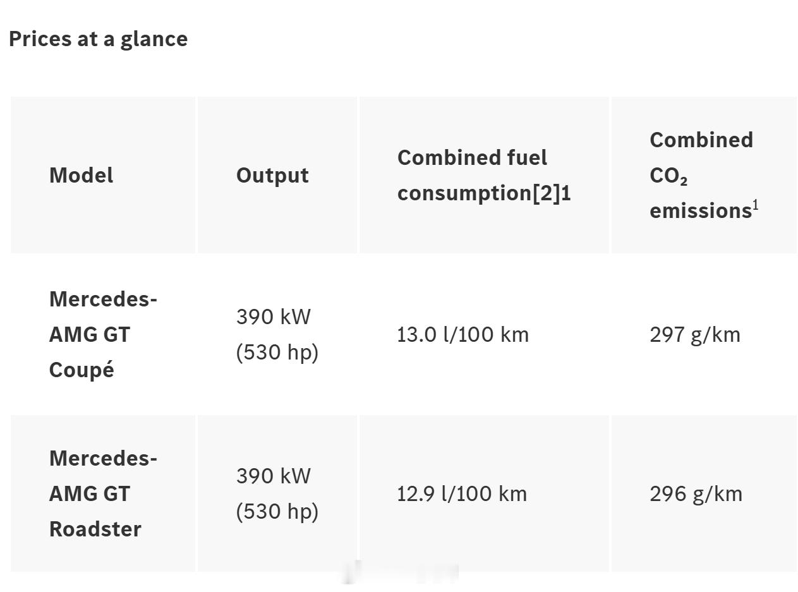Click the Combined CO₂ emissions header
Viewport: 798px width, 592px height.
704,175
